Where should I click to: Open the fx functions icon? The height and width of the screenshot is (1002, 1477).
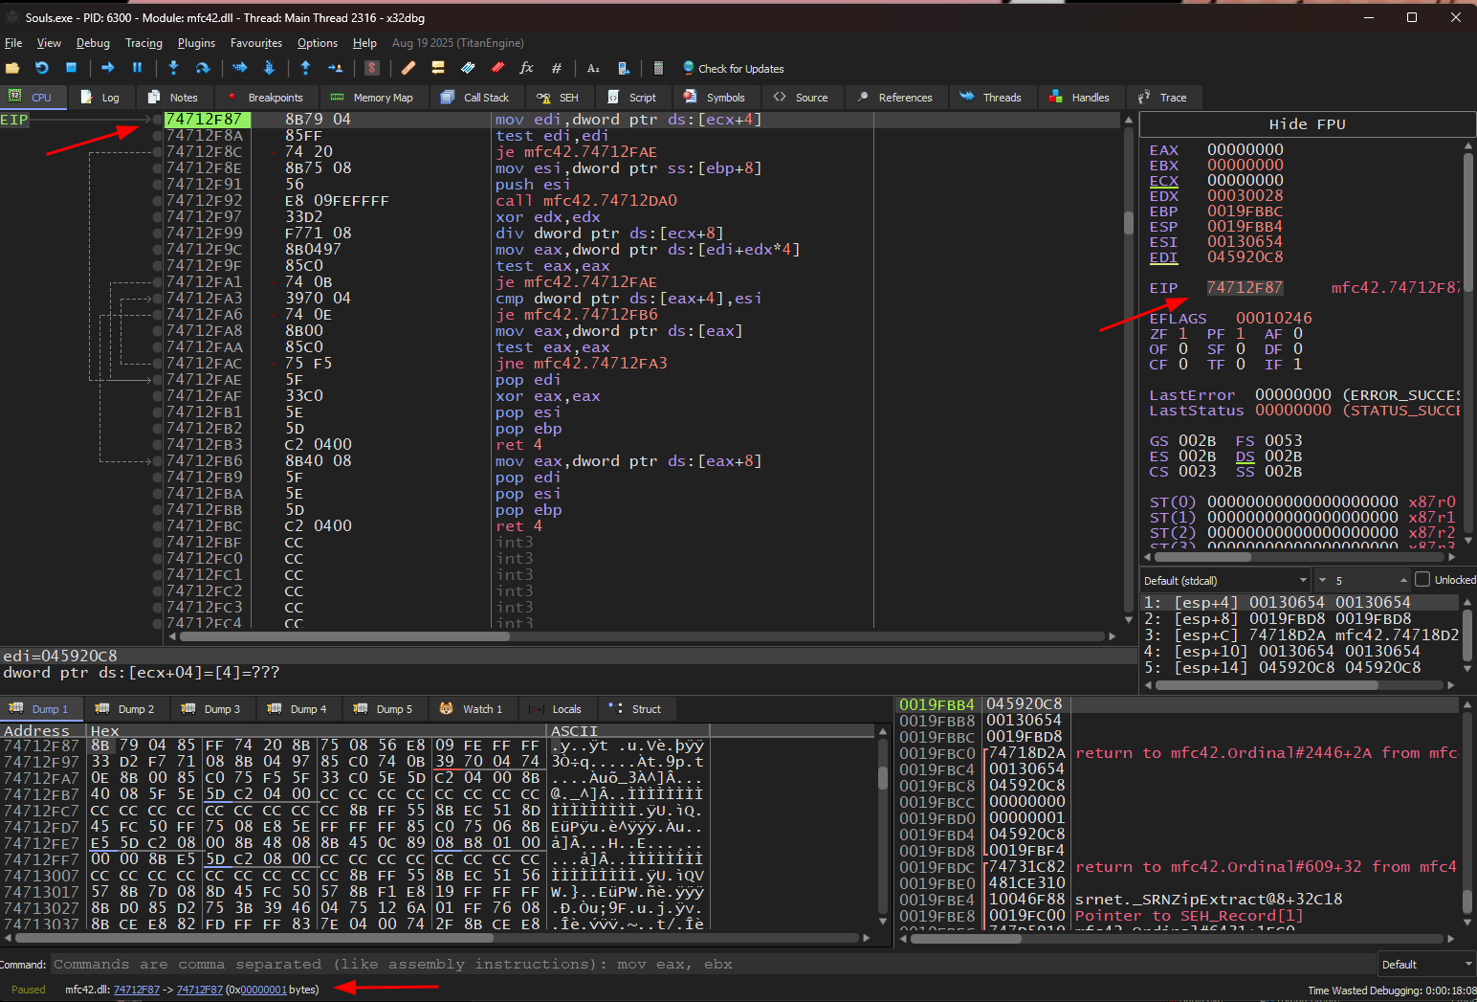pyautogui.click(x=526, y=68)
